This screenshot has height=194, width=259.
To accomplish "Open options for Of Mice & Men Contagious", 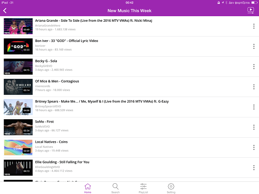I will pos(254,87).
